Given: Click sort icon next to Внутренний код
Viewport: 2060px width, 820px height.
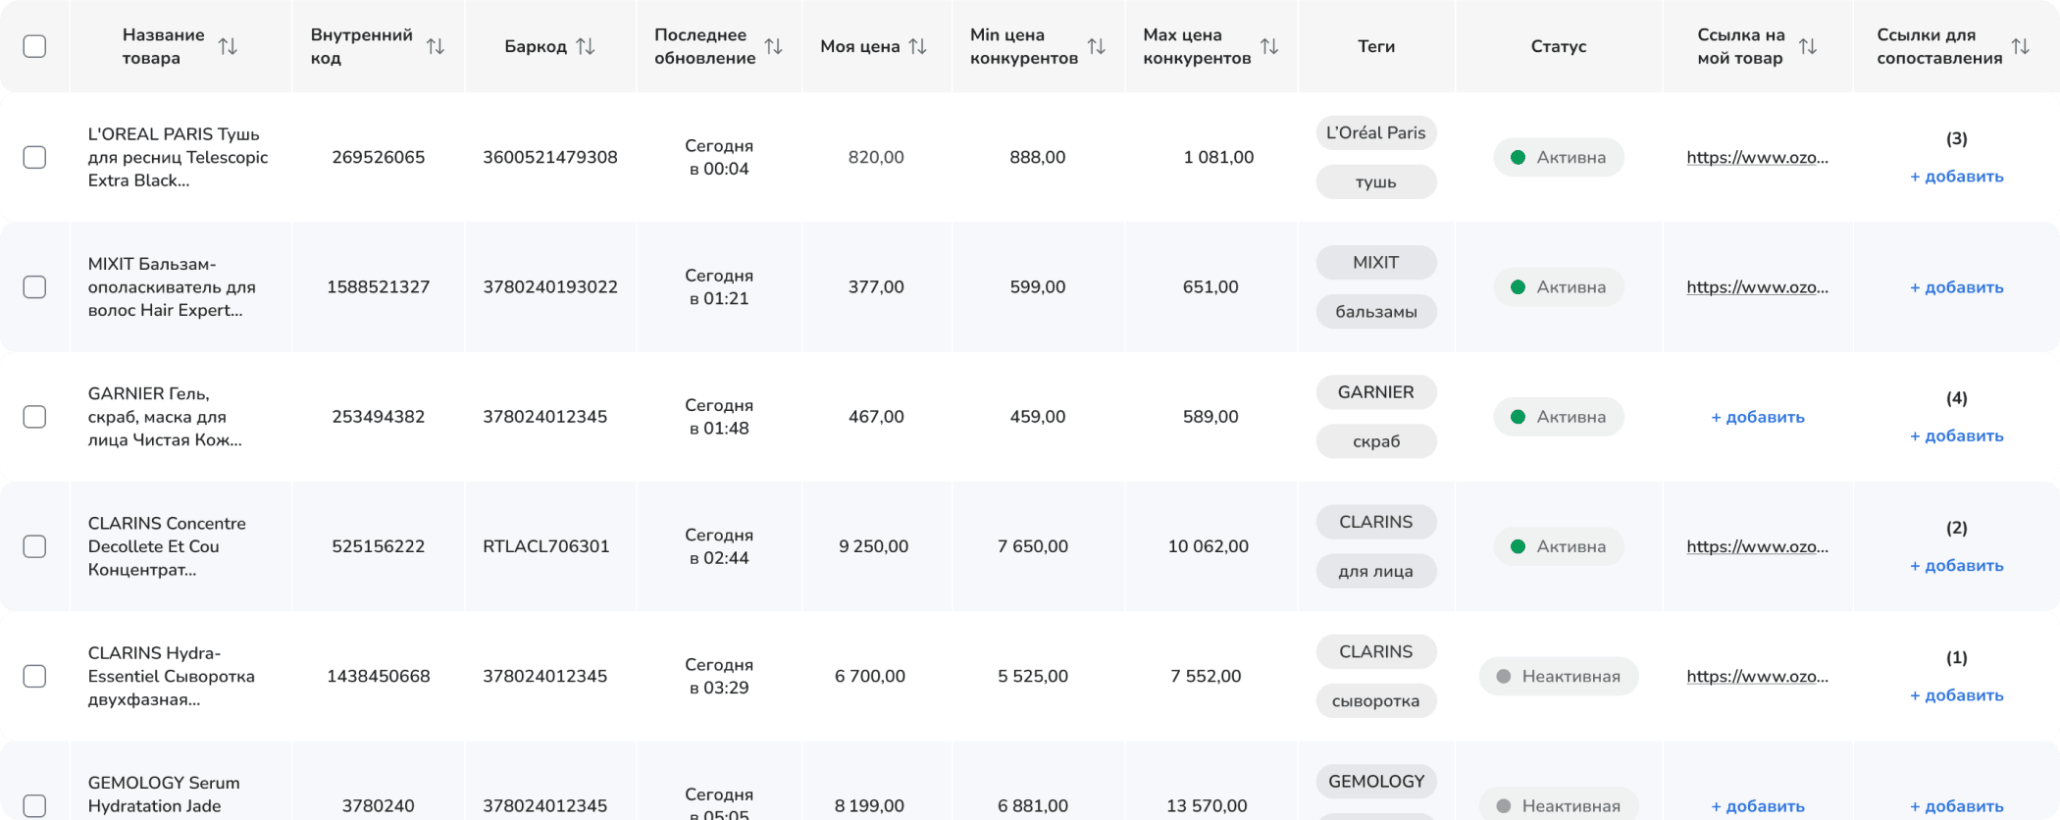Looking at the screenshot, I should click(x=436, y=46).
